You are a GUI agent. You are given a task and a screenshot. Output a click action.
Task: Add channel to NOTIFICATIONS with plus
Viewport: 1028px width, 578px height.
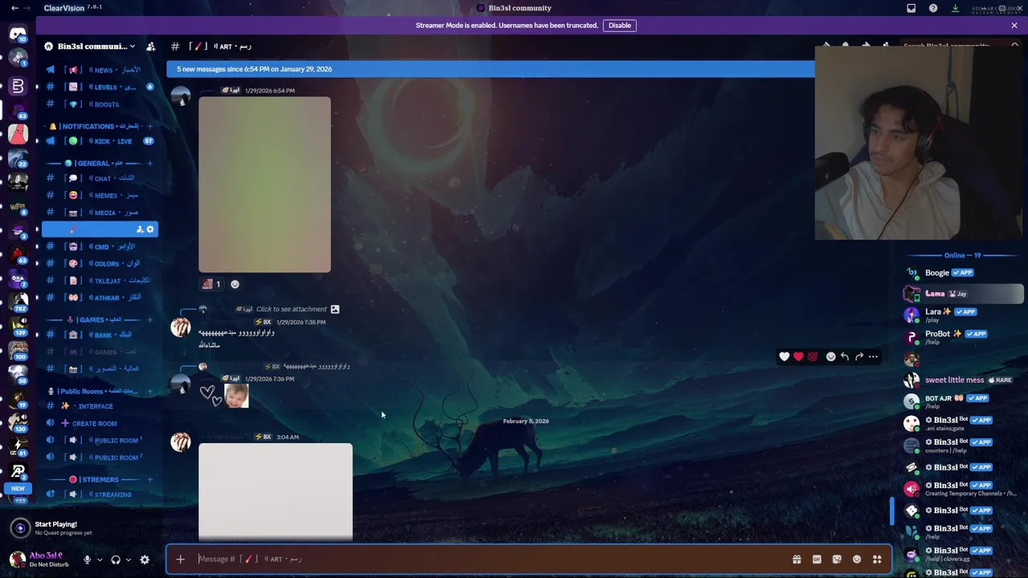(x=149, y=126)
